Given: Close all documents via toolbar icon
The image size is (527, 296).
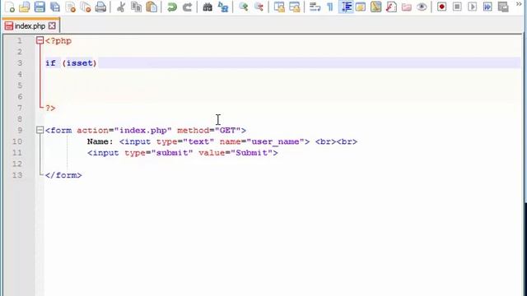Looking at the screenshot, I should click(86, 7).
